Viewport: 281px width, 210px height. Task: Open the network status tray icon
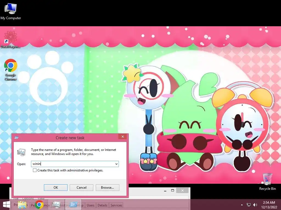click(249, 205)
